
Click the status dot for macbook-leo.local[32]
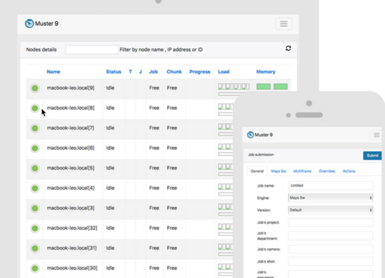pyautogui.click(x=35, y=228)
